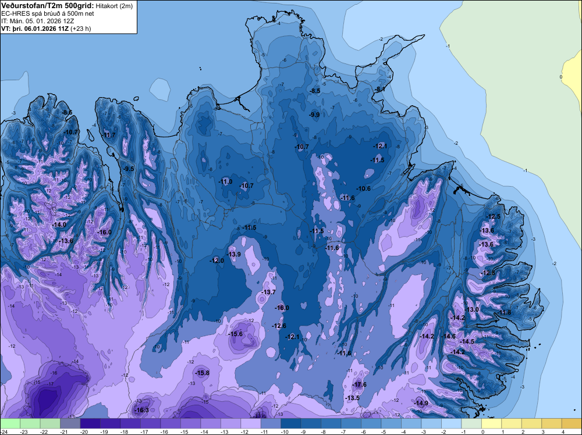Select the darkest purple swatch labeled -20

[90, 423]
